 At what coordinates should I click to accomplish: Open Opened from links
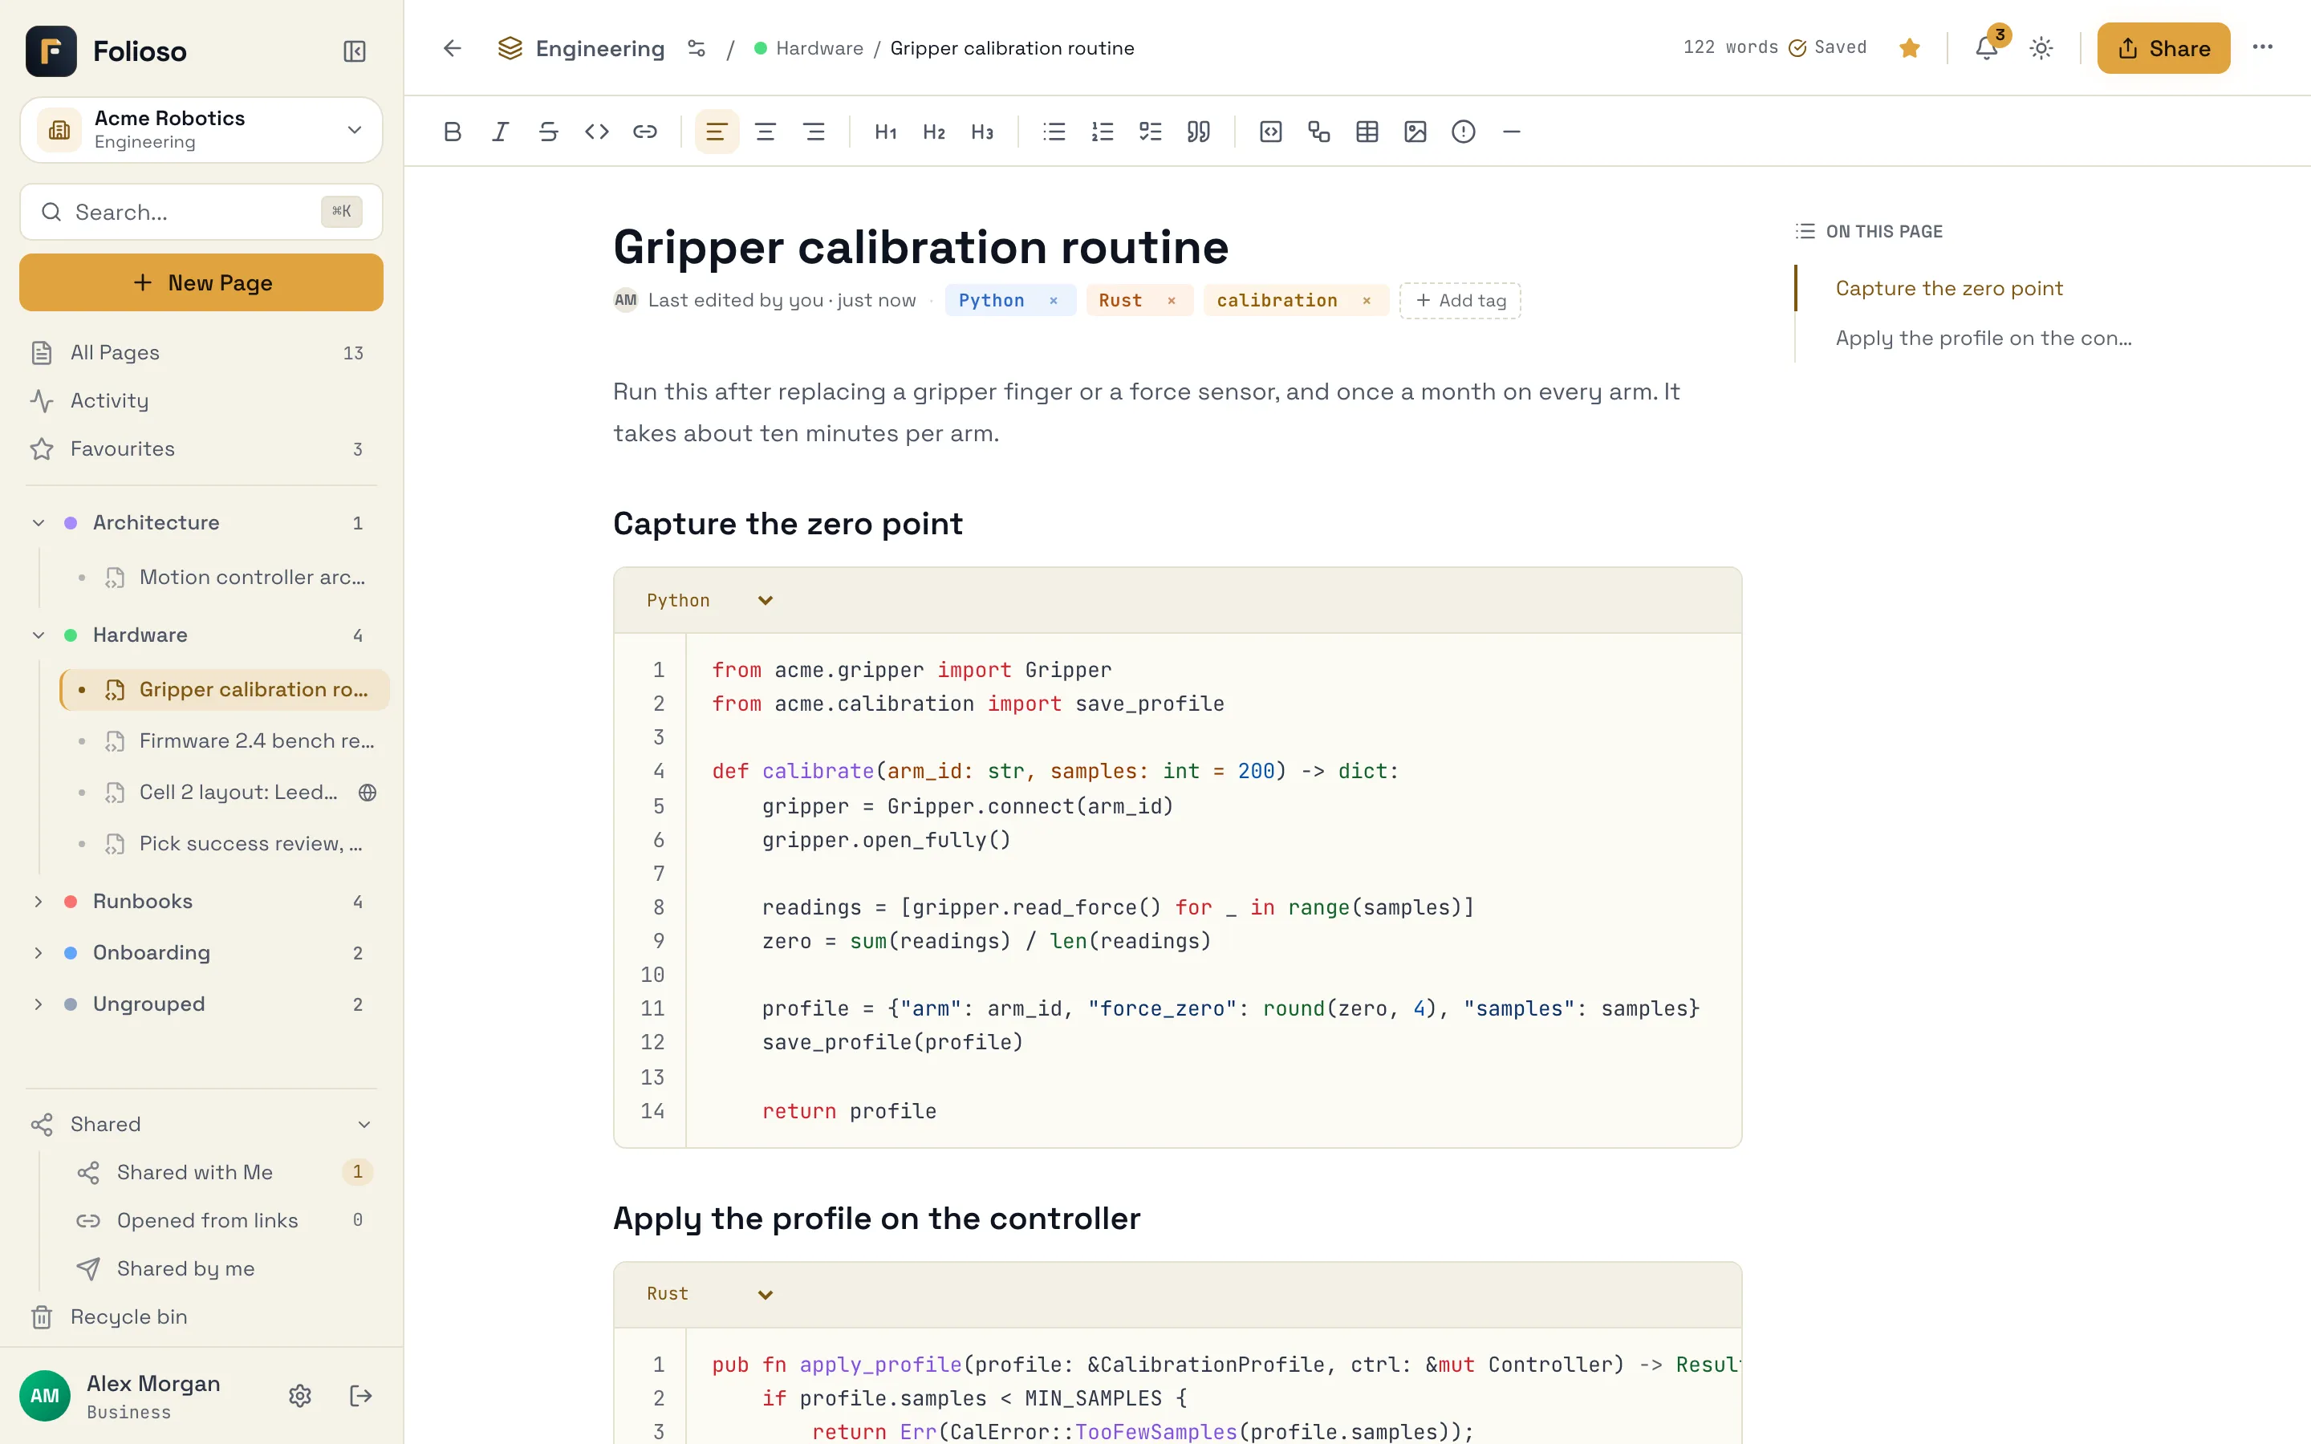point(225,1219)
